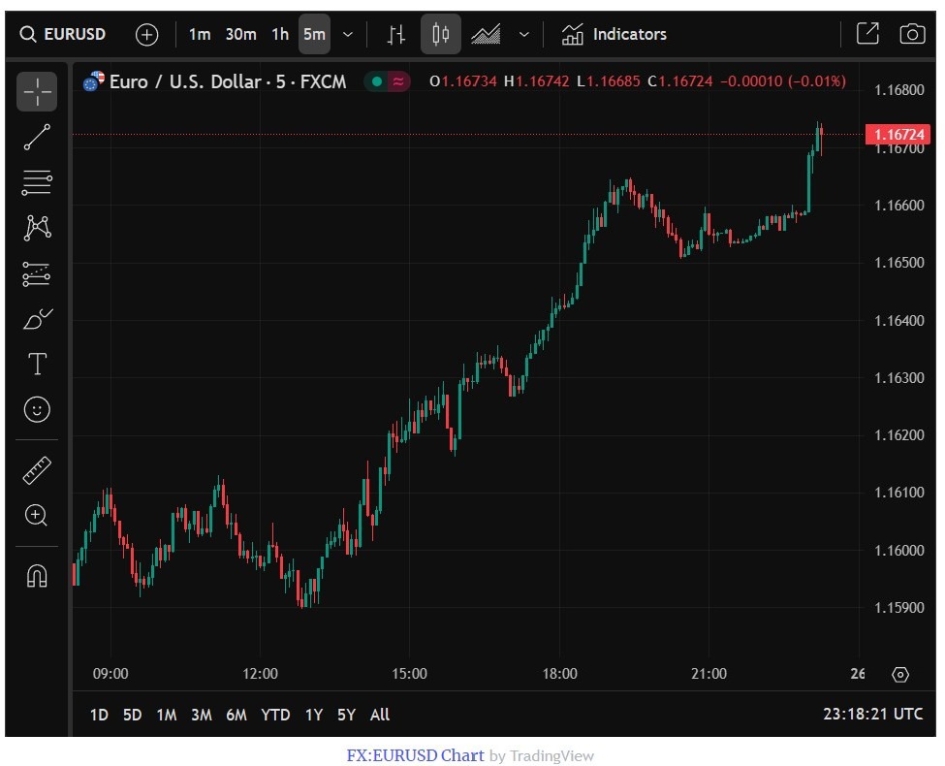This screenshot has height=766, width=945.
Task: Select the 1m interval
Action: pyautogui.click(x=200, y=34)
